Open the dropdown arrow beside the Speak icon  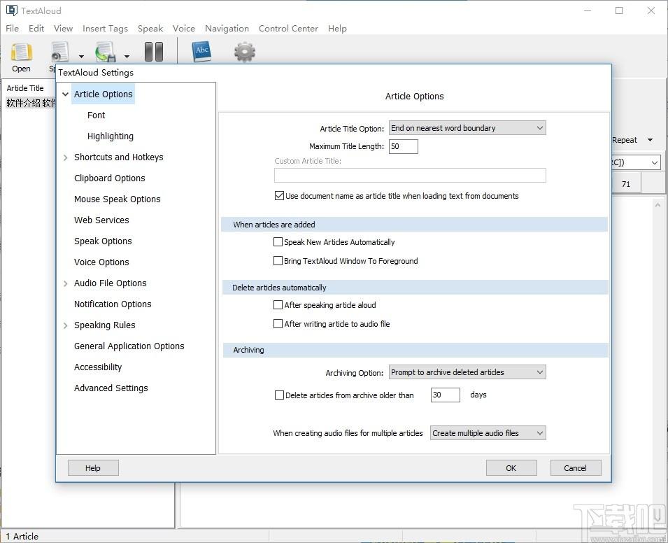coord(81,56)
